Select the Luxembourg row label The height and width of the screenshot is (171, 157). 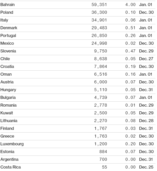[12, 144]
